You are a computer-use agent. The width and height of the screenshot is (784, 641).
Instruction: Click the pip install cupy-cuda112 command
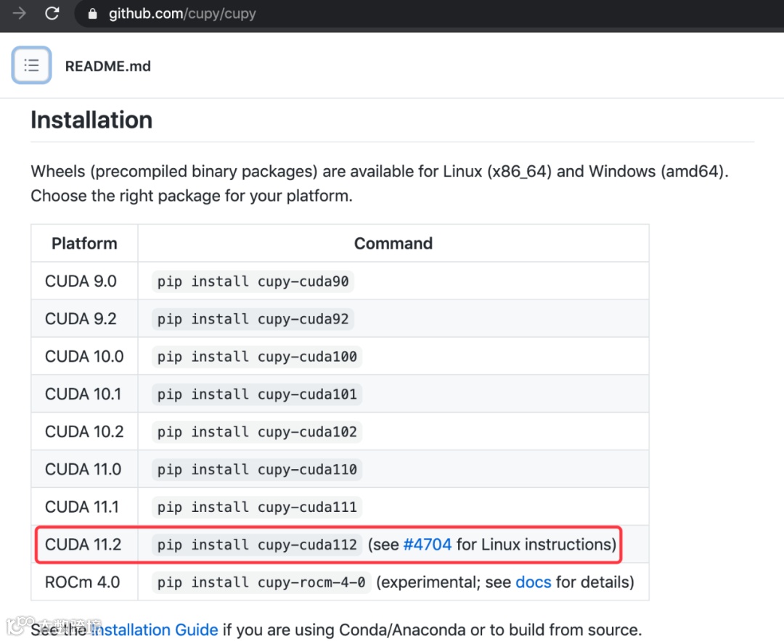point(257,545)
